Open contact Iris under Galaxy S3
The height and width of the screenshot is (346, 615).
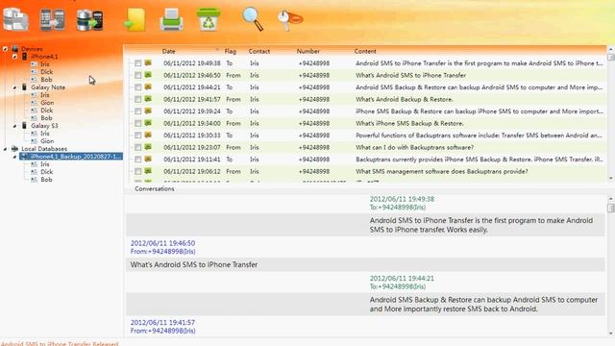[45, 134]
